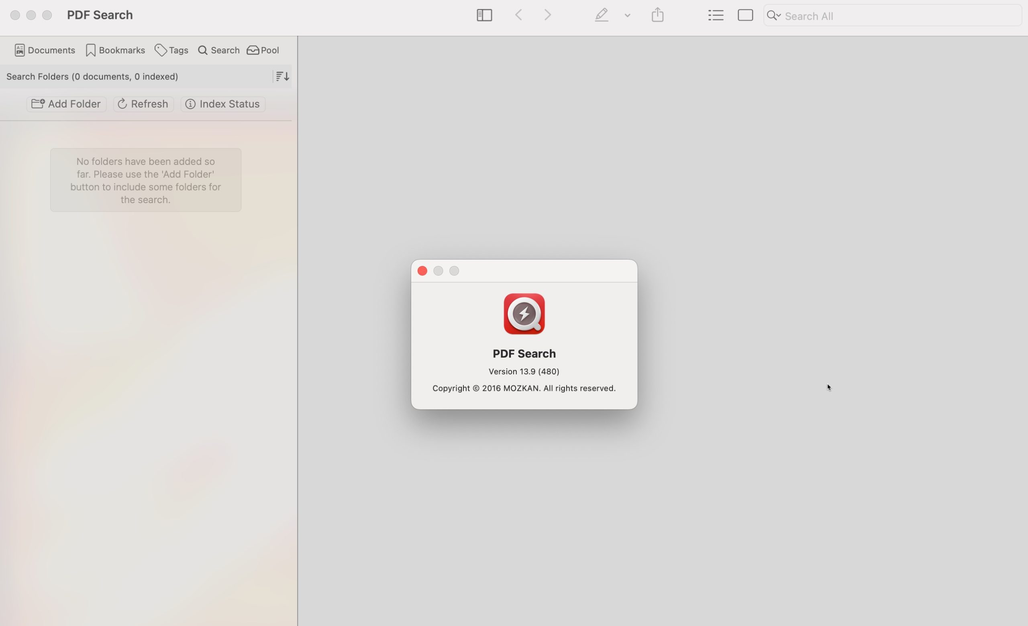Open the Search tab

tap(218, 51)
